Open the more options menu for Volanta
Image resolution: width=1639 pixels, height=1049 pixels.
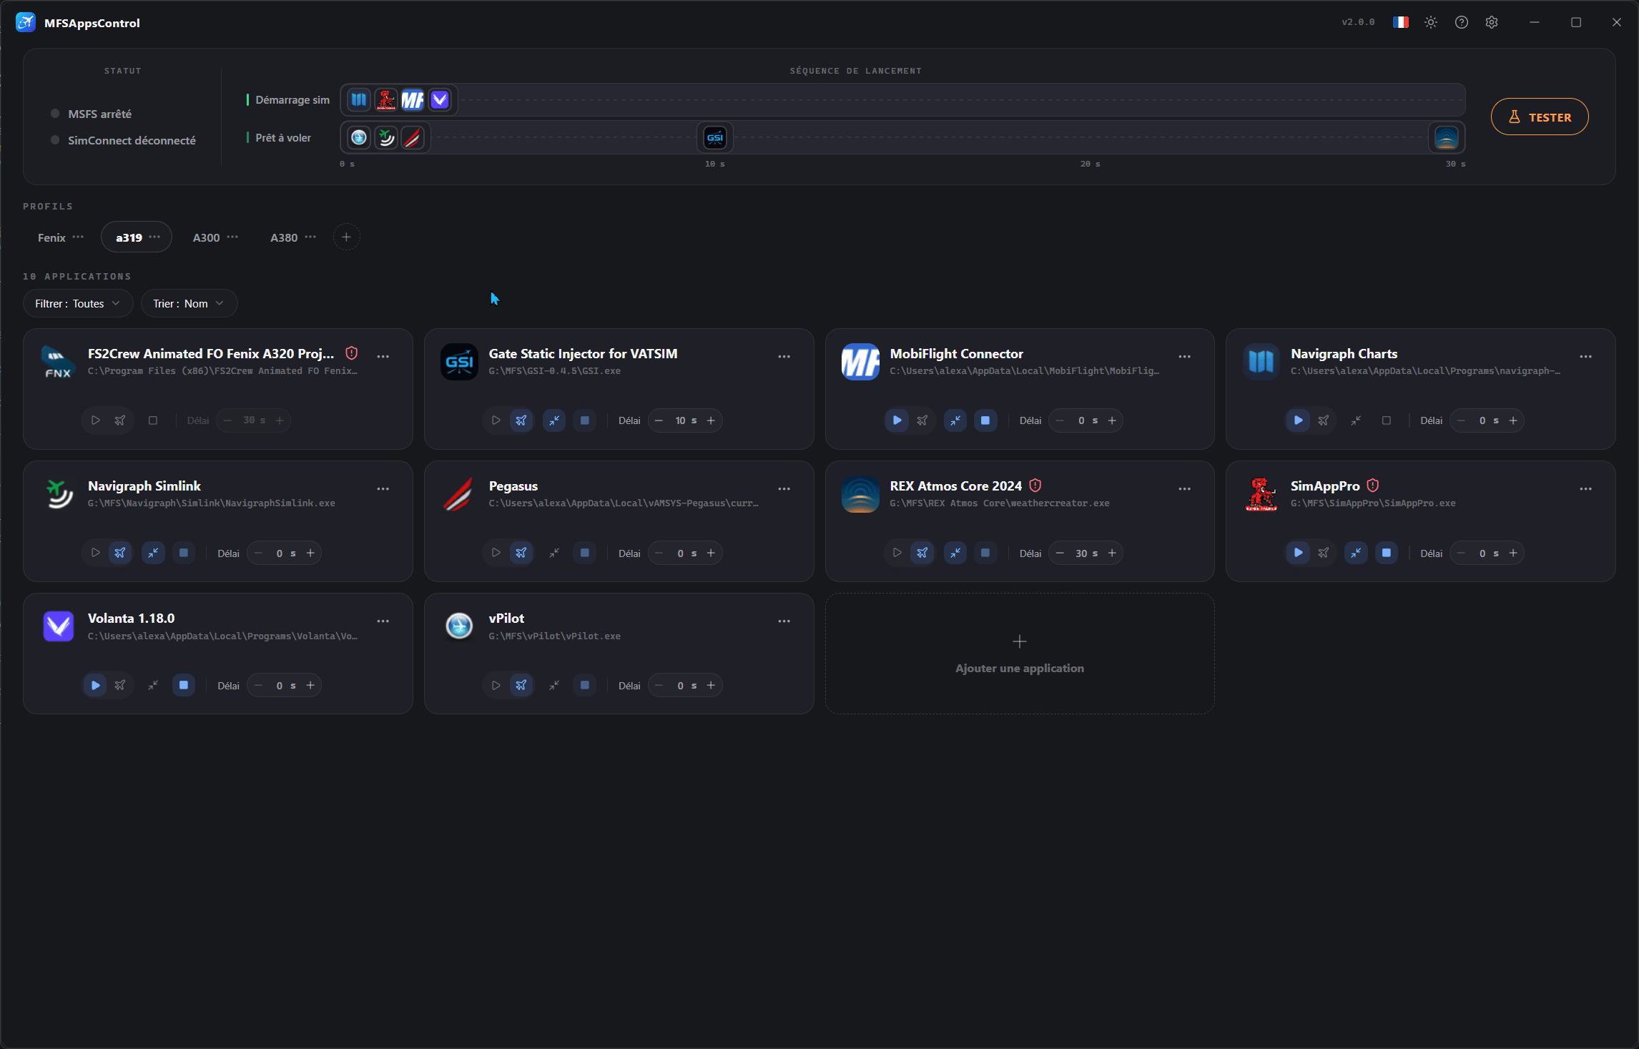383,621
